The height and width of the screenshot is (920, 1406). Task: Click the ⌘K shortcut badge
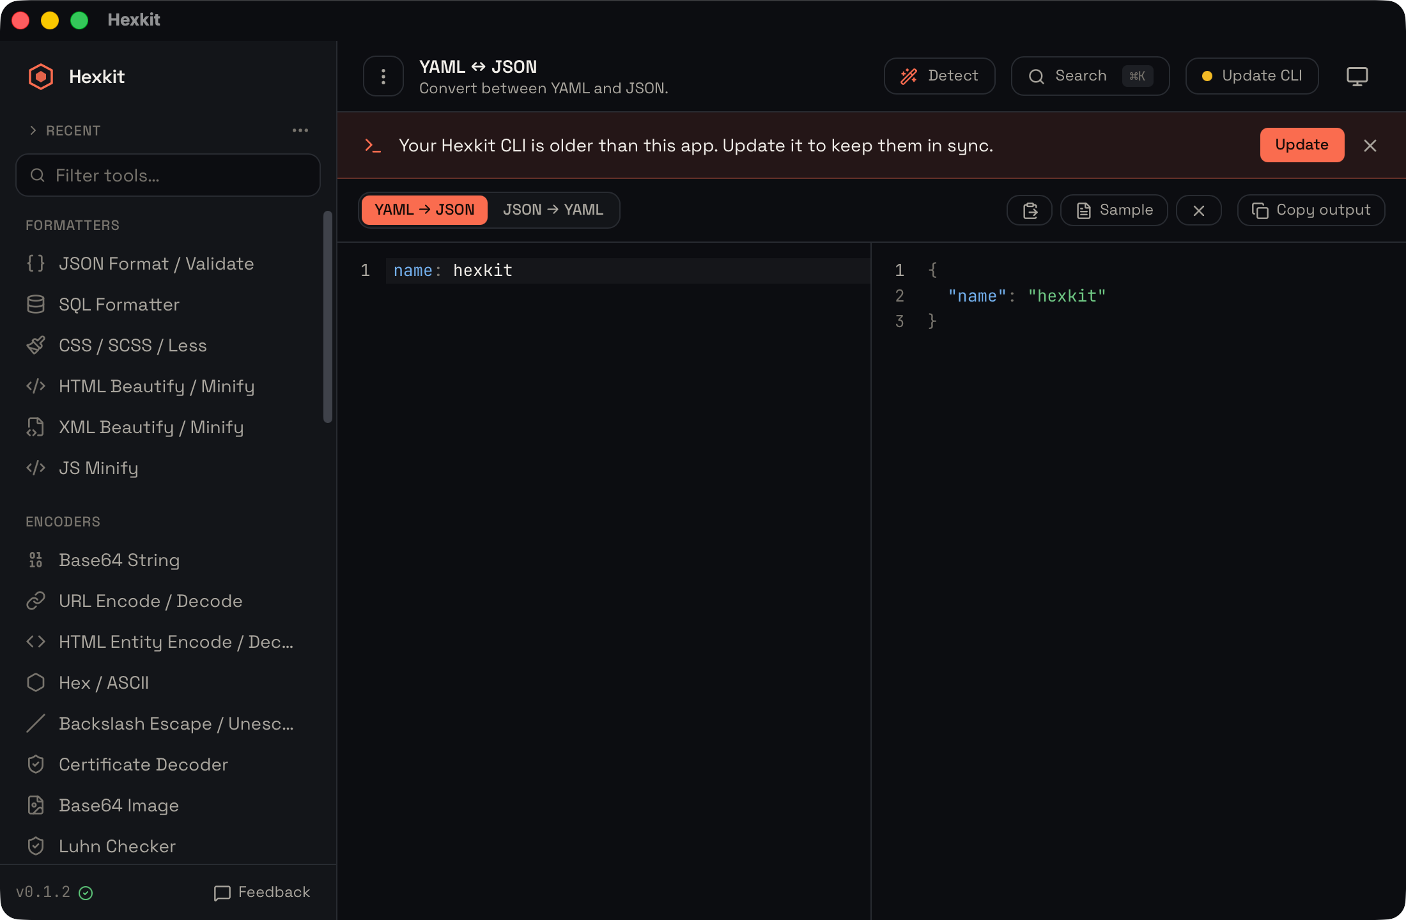coord(1138,76)
